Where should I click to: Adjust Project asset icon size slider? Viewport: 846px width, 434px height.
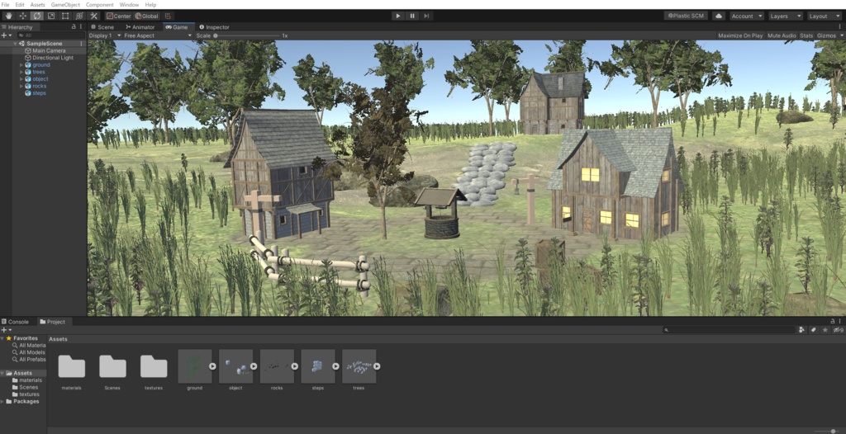coord(825,431)
